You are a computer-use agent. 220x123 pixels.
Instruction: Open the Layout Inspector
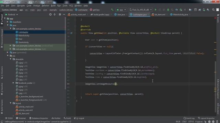[x=206, y=118]
